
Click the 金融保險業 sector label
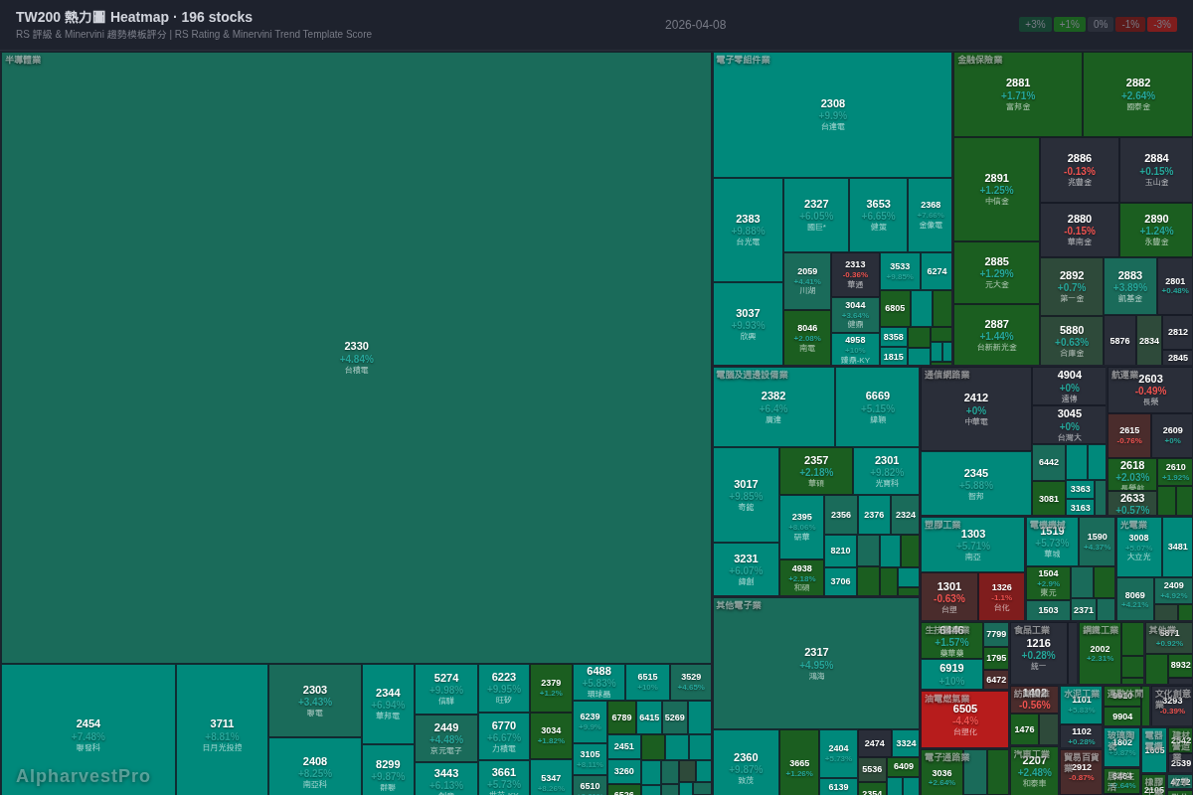980,60
